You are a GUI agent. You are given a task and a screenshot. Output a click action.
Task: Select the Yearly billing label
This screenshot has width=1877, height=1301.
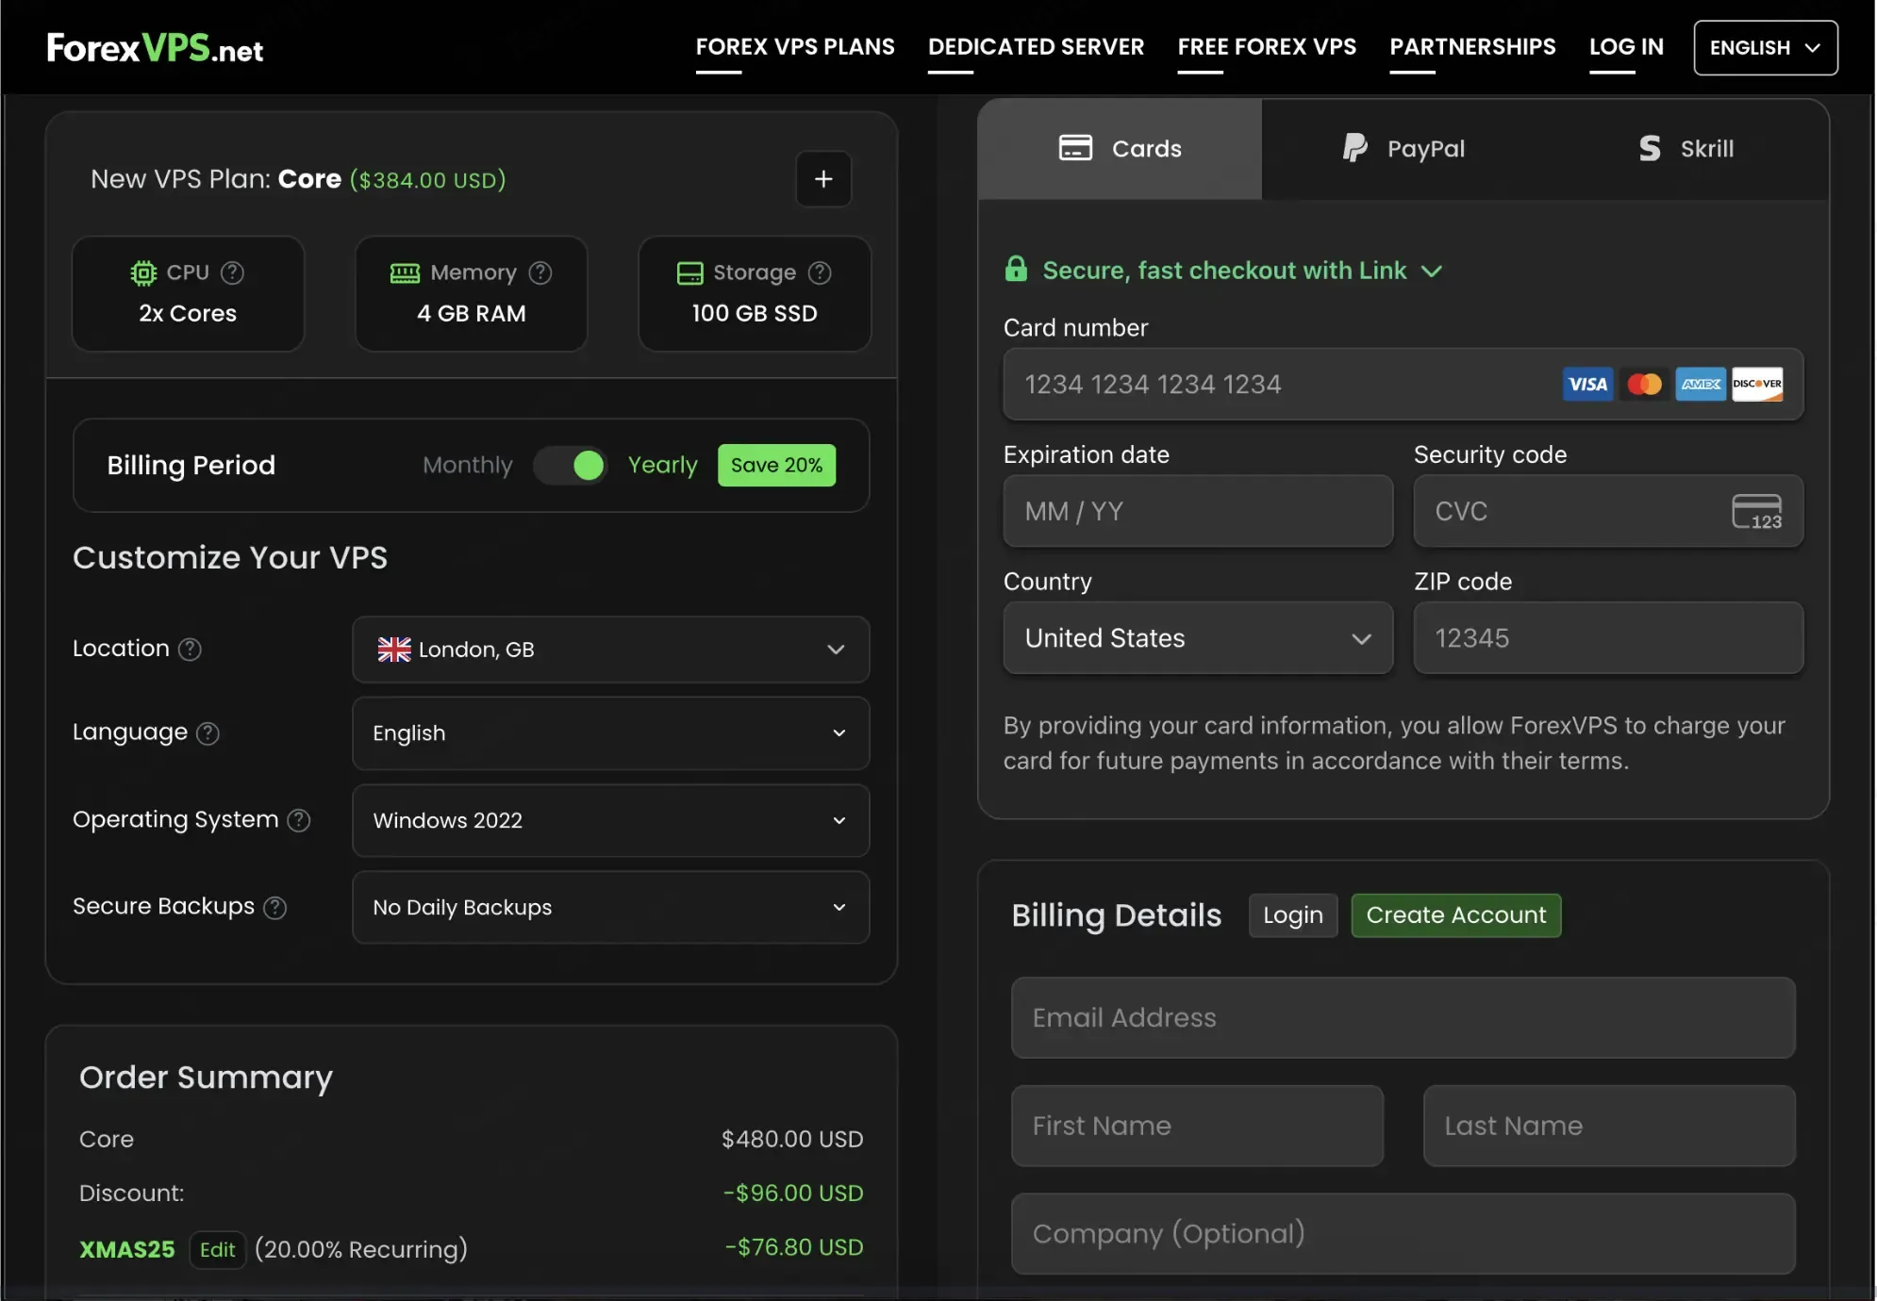[x=663, y=465]
